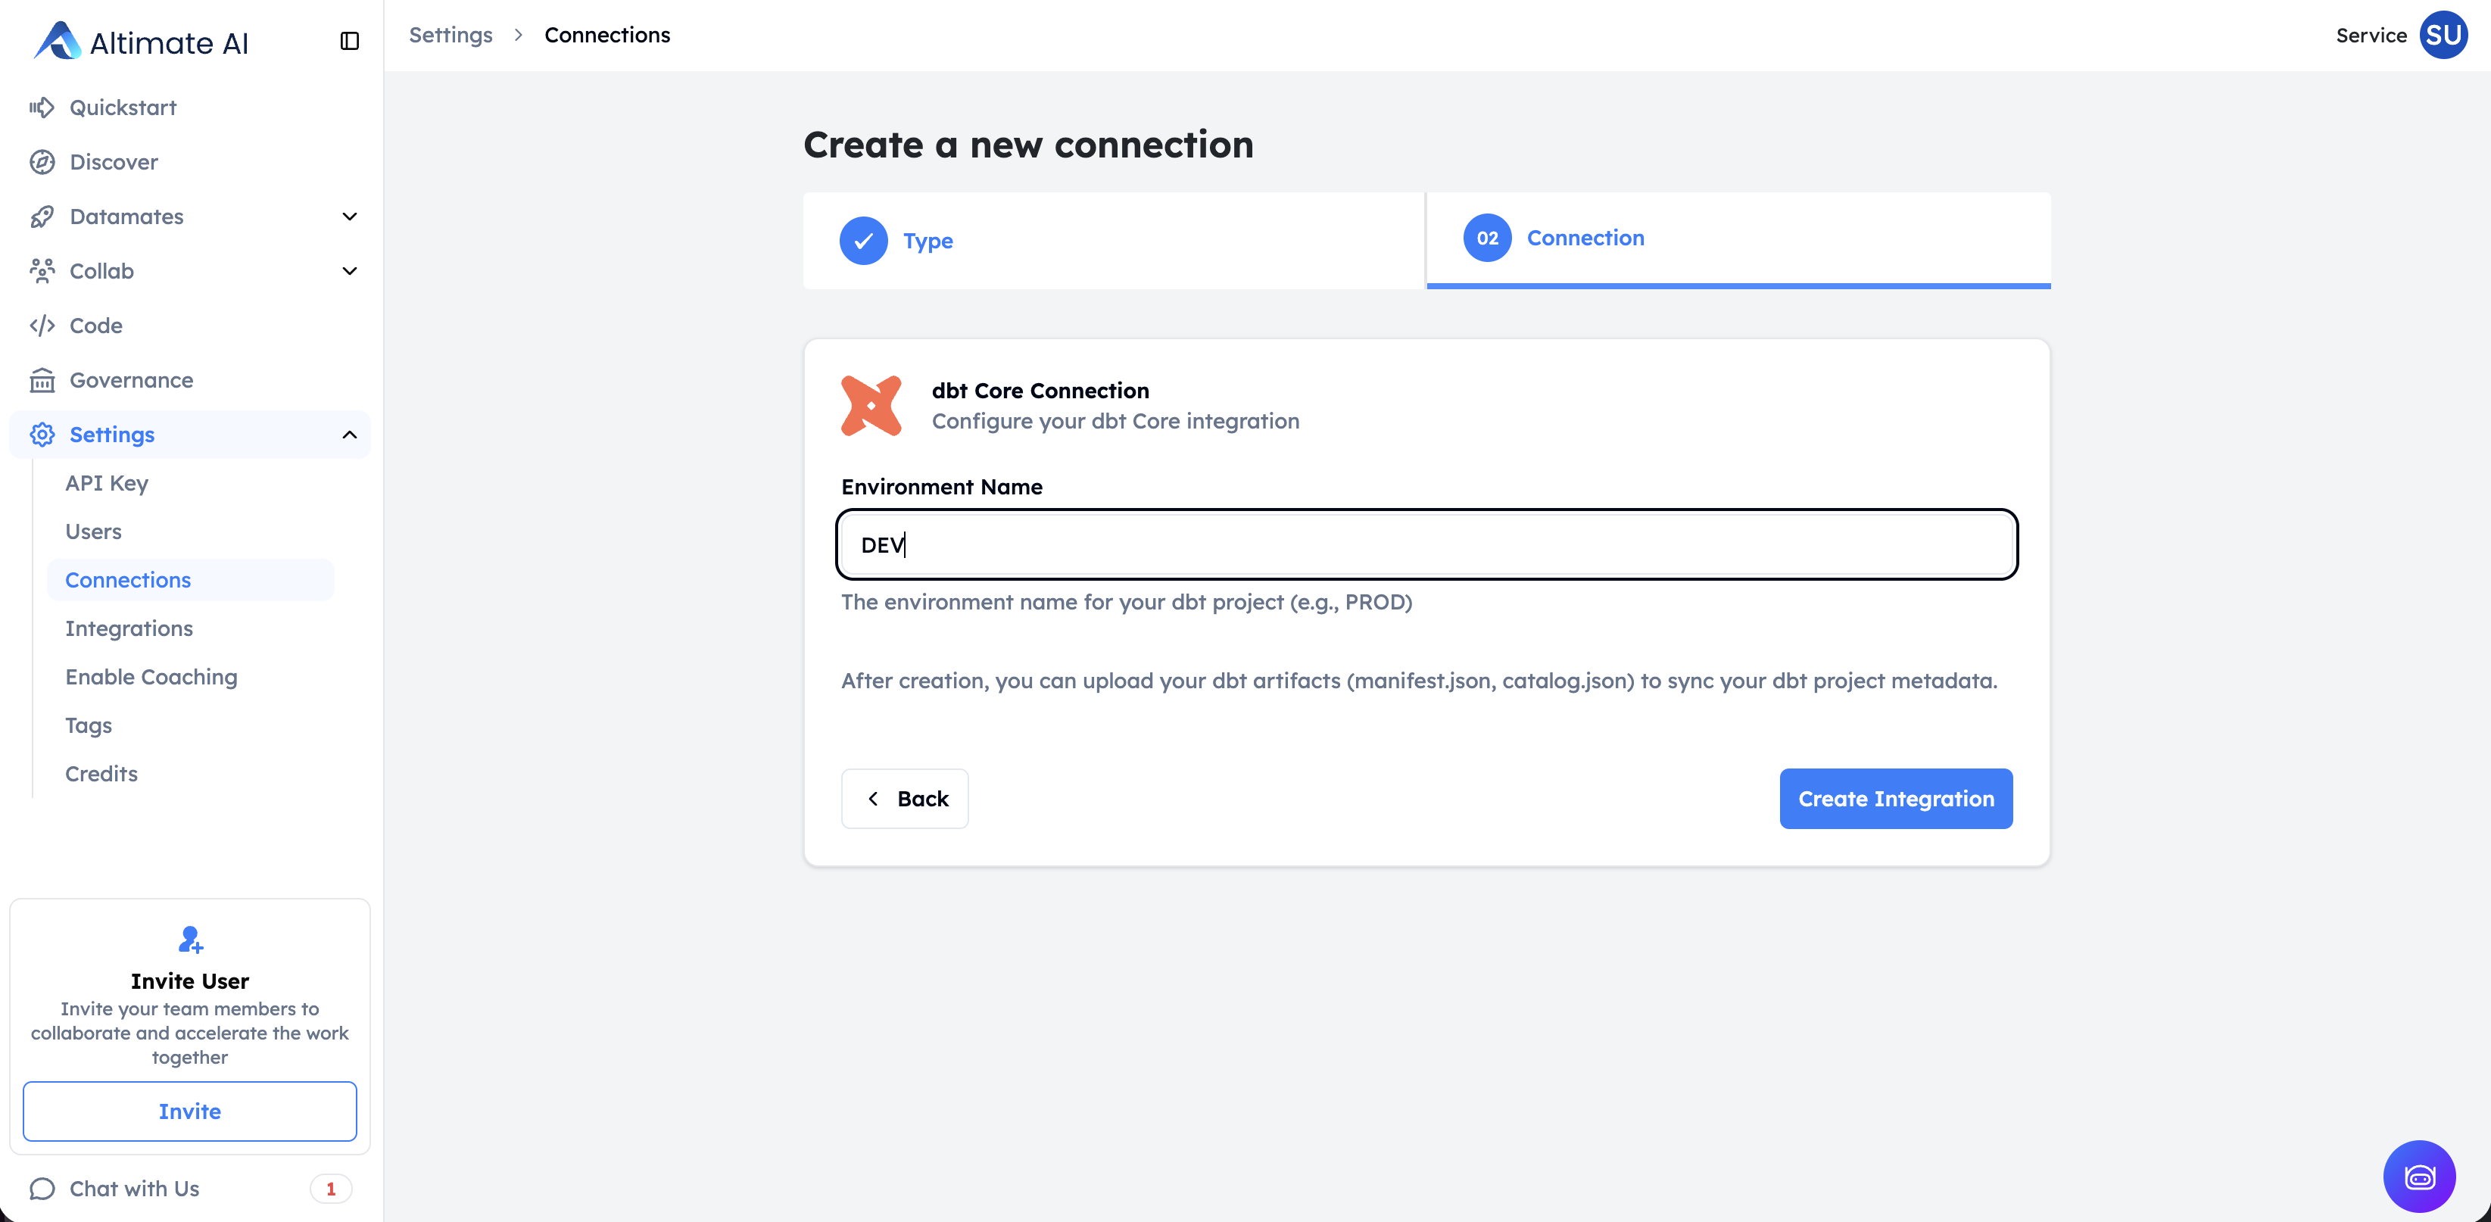Open Governance from the sidebar

point(132,380)
